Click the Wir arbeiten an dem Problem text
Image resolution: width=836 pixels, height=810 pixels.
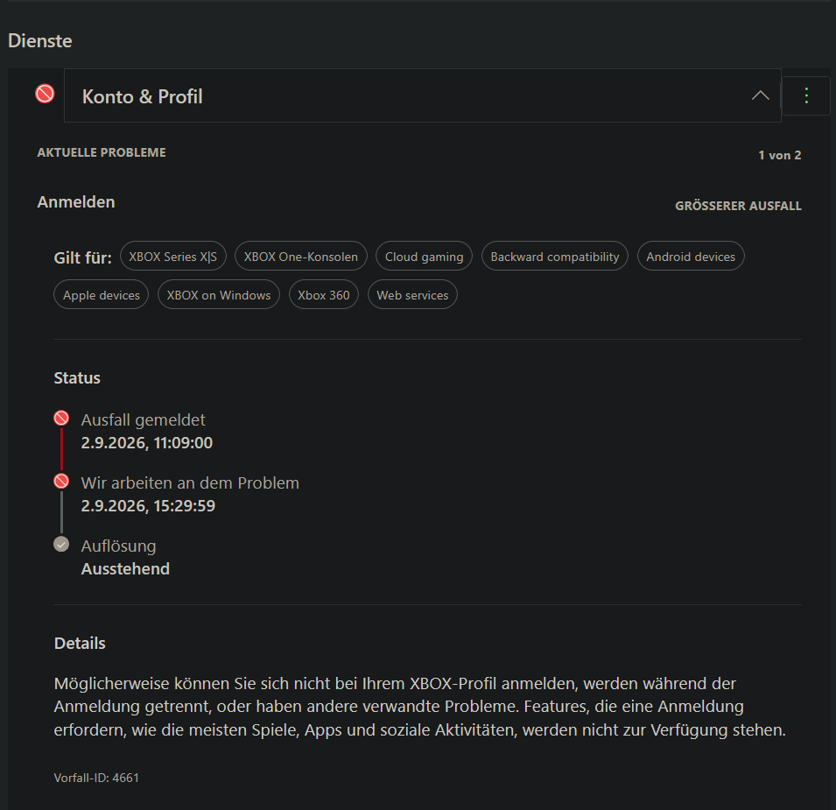tap(190, 483)
